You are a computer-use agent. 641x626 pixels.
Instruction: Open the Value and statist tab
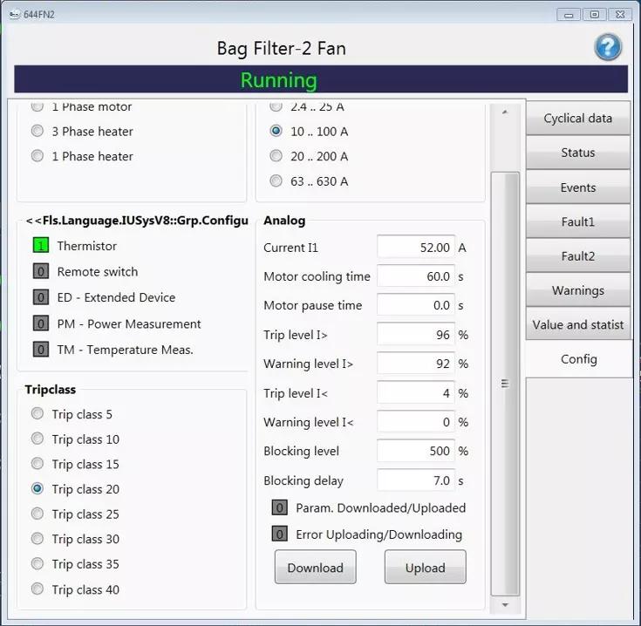click(577, 324)
